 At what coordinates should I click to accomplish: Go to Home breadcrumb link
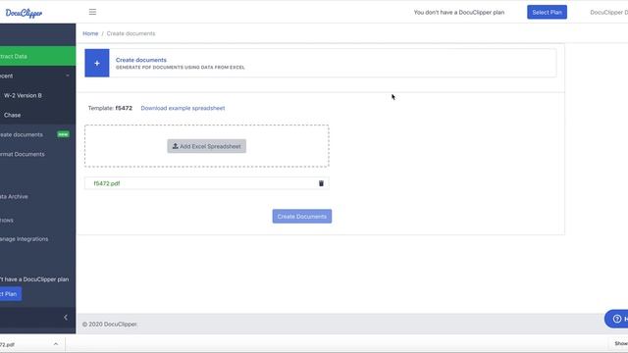click(90, 33)
